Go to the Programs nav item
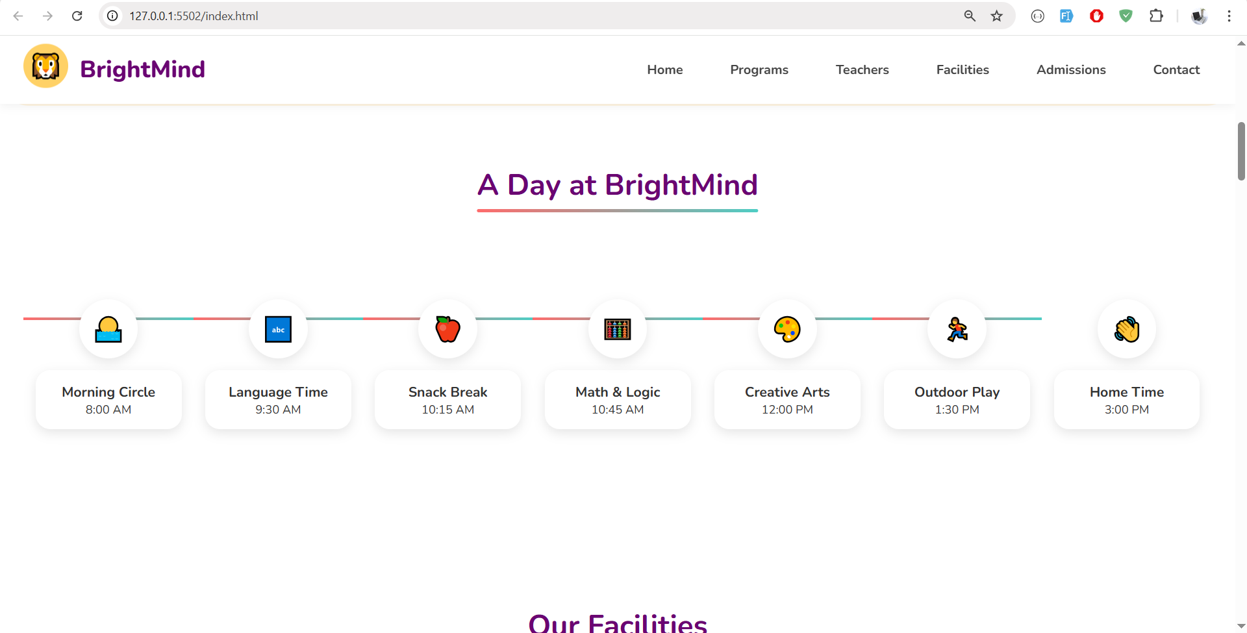Viewport: 1247px width, 633px height. pyautogui.click(x=759, y=69)
